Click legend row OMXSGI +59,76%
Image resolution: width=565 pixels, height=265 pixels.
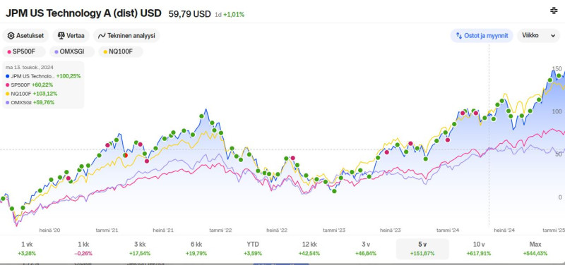click(30, 102)
